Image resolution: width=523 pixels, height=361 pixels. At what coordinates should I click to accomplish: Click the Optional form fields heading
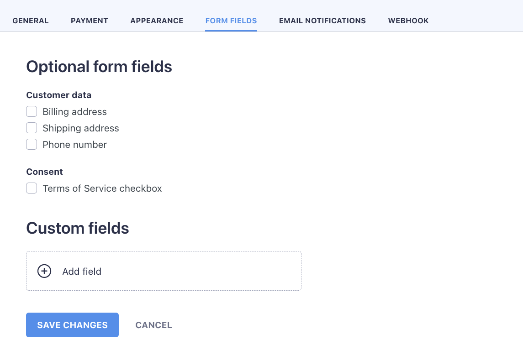click(99, 67)
